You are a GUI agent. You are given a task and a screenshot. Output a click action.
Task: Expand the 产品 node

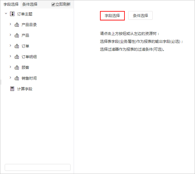pos(10,35)
